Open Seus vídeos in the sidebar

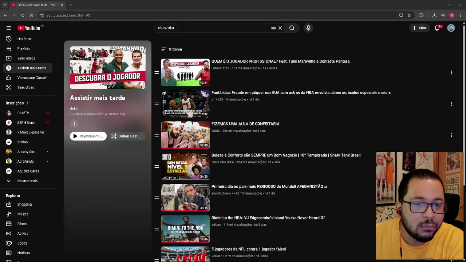28,58
